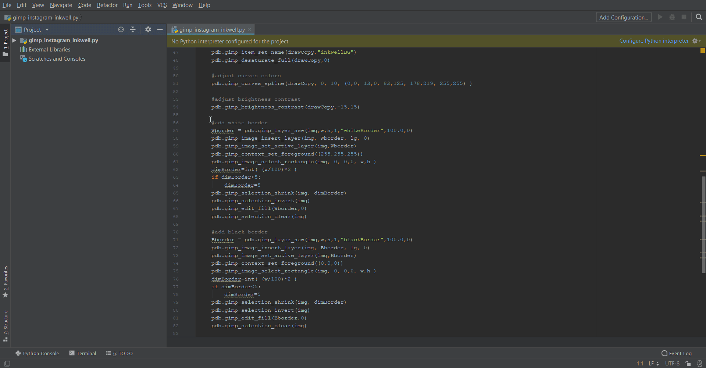Click the 1:1 cursor position indicator

tap(640, 364)
